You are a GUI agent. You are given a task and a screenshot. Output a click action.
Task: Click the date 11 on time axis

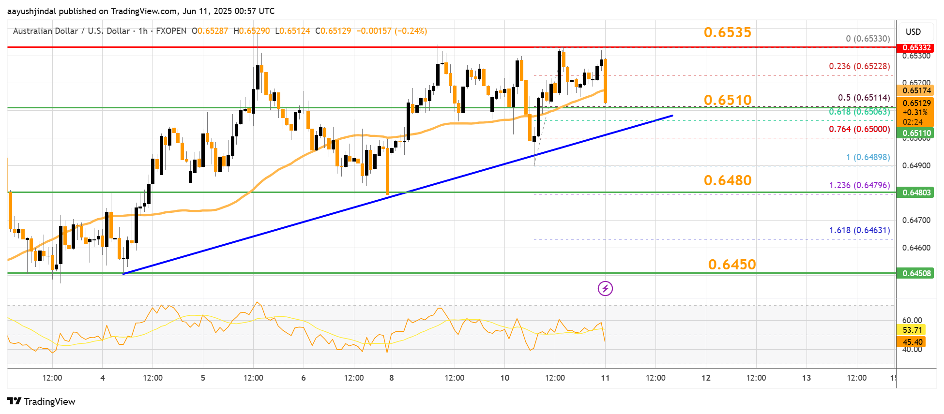[x=605, y=378]
